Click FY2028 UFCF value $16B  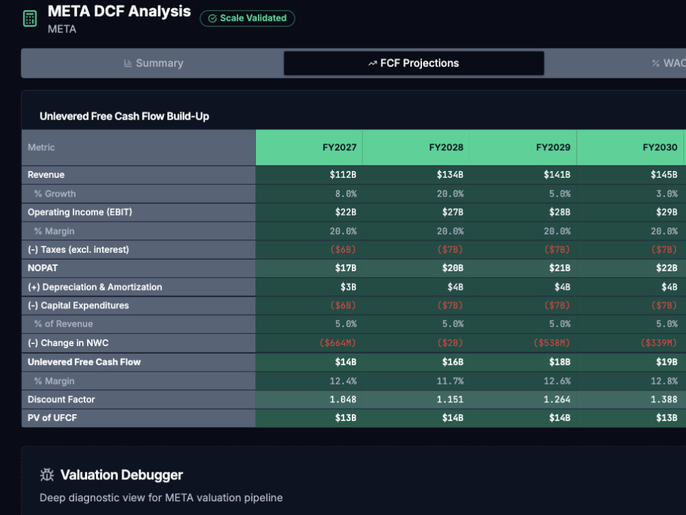coord(452,362)
